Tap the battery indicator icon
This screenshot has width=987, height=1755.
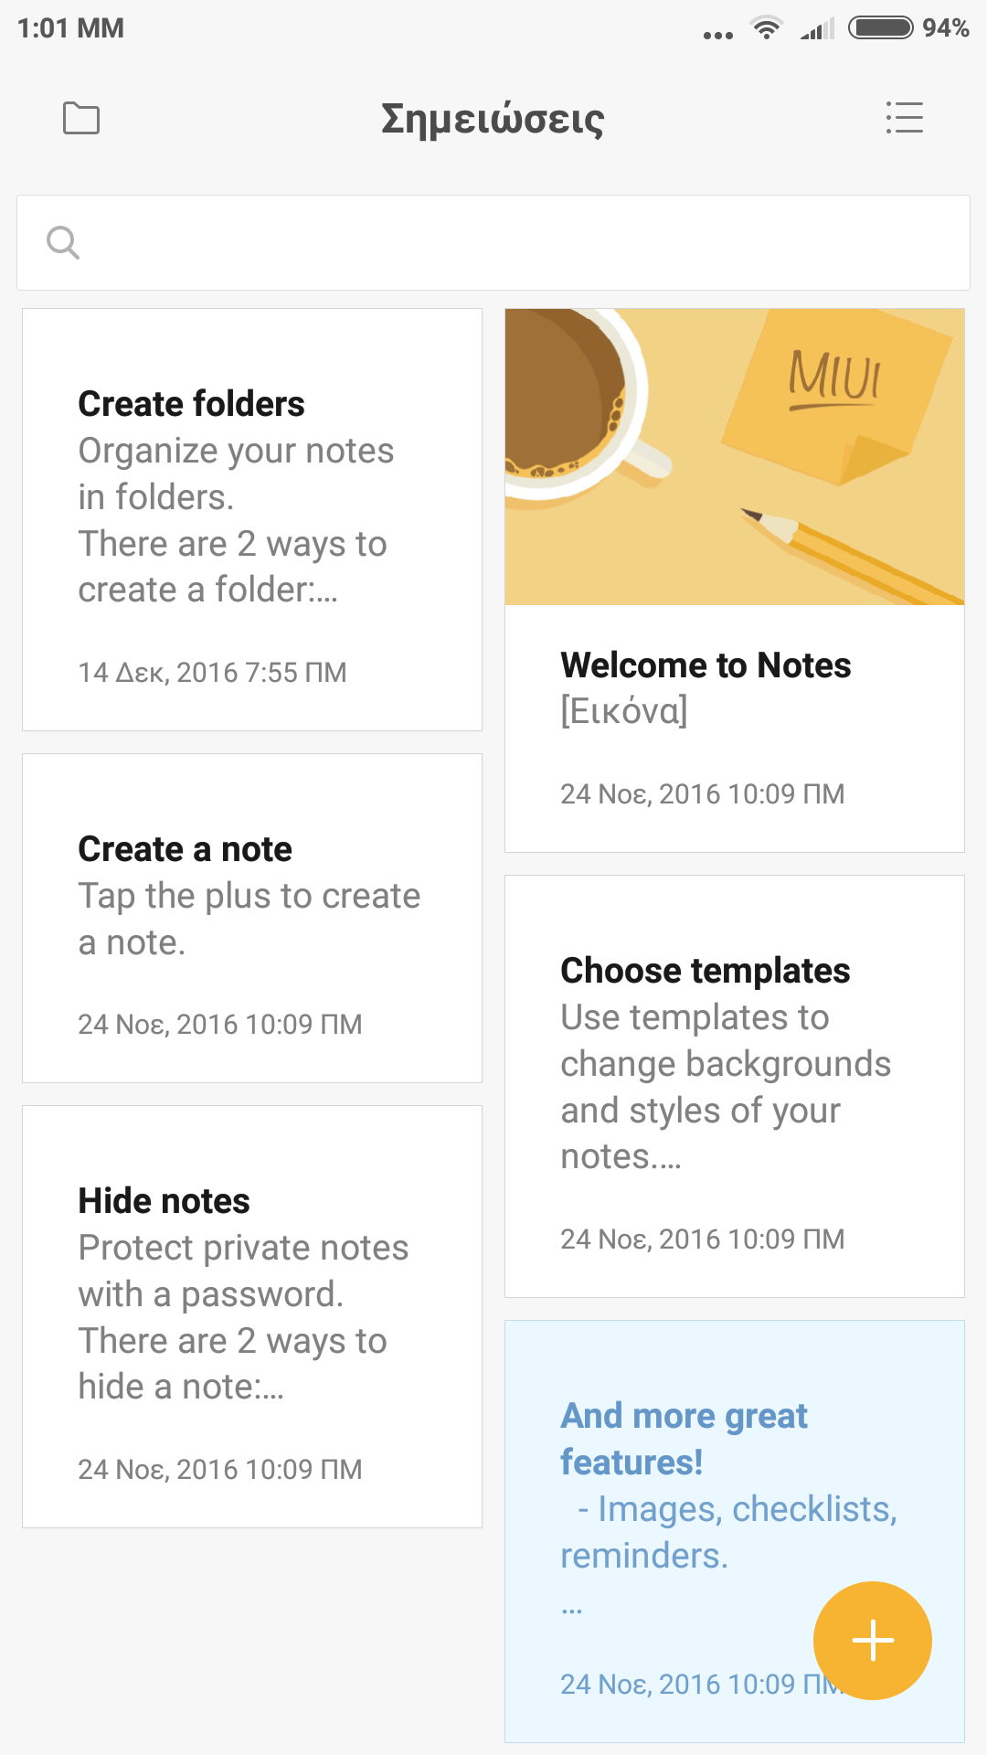pos(880,28)
